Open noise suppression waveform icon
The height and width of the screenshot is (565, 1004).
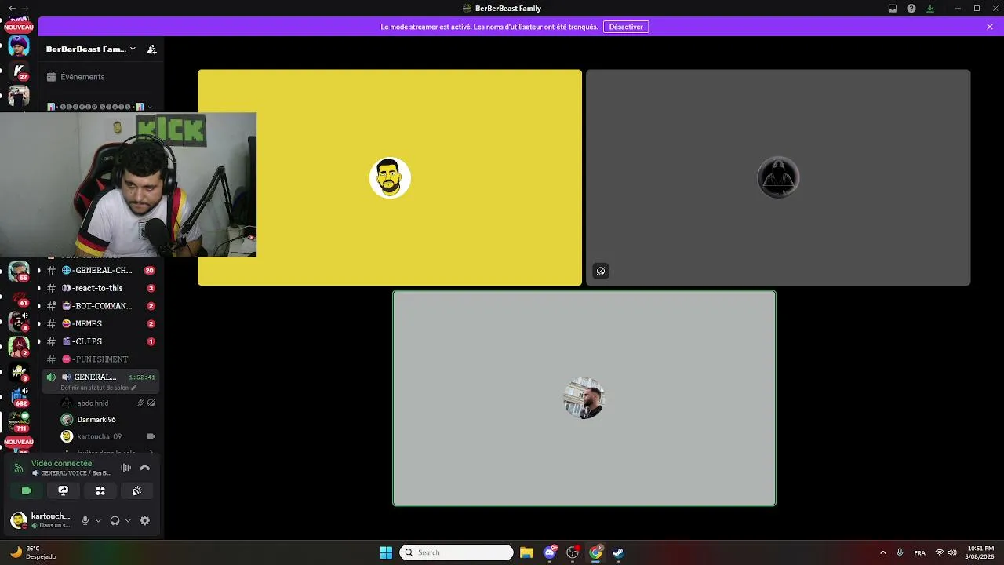coord(125,468)
